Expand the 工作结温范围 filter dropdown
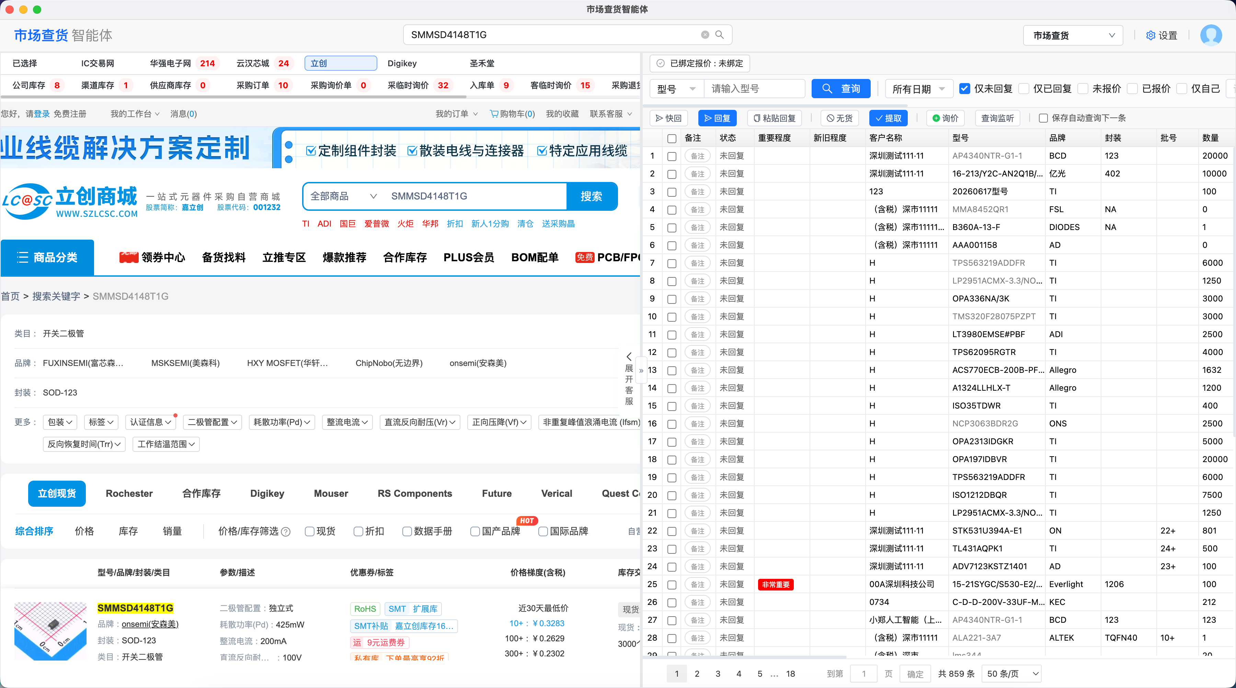1236x688 pixels. point(166,444)
